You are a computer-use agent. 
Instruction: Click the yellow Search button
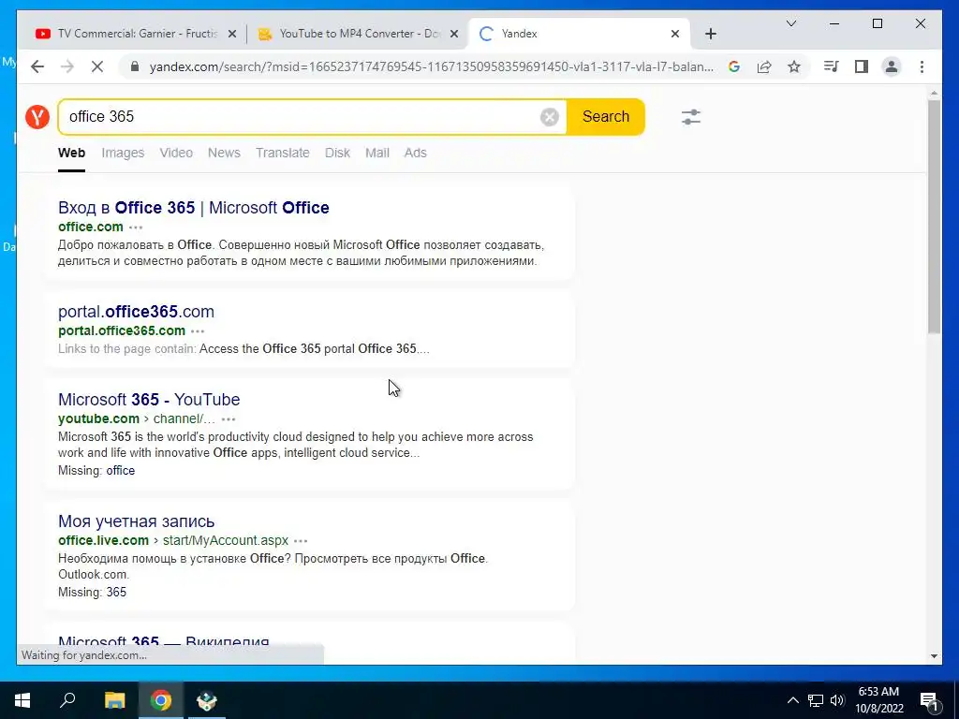point(606,117)
